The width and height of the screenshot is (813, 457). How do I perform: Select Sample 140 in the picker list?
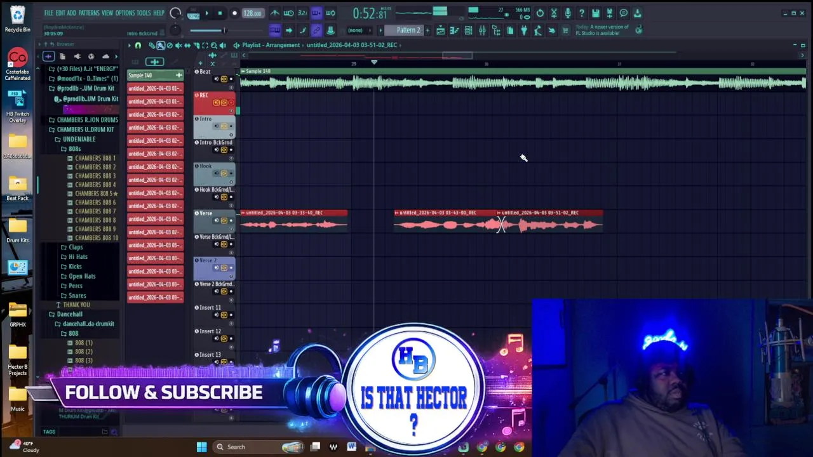coord(155,75)
